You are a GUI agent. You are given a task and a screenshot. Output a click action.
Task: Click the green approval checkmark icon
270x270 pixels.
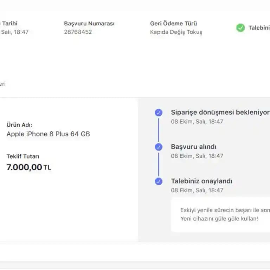coord(240,28)
